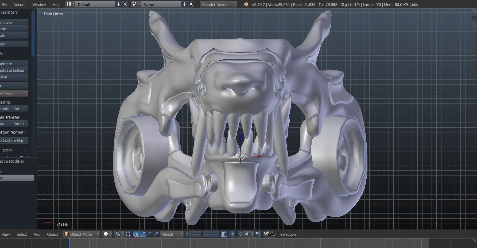This screenshot has width=477, height=248.
Task: Enable the scale manipulator
Action: coord(156,234)
